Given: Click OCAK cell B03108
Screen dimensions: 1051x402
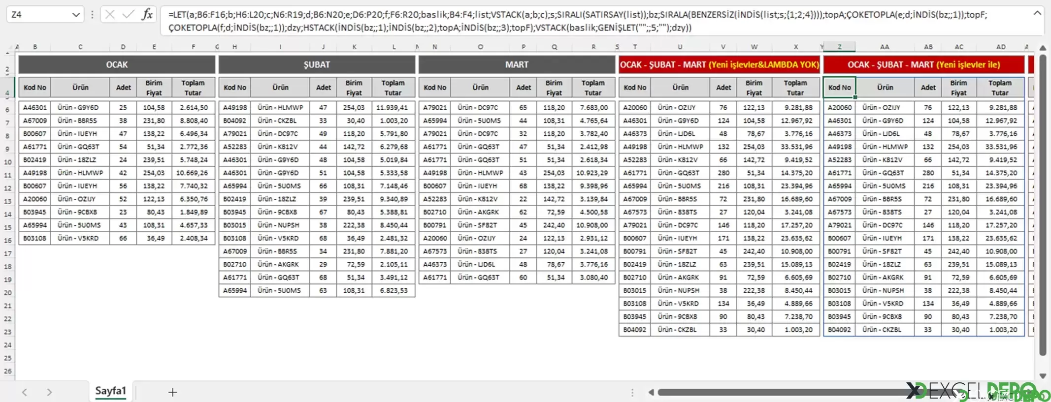Looking at the screenshot, I should 35,238.
